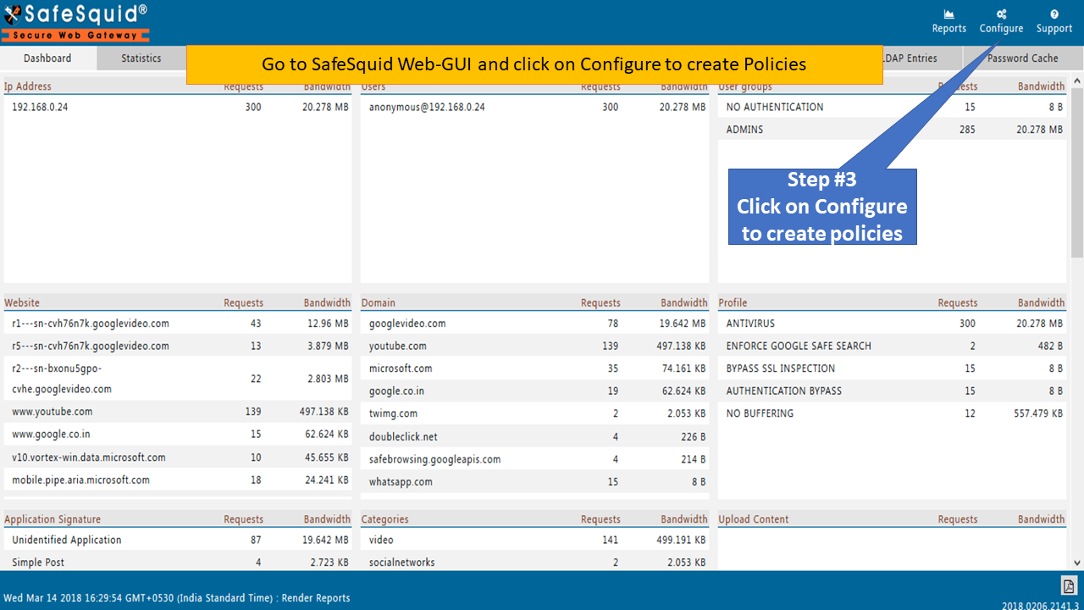The width and height of the screenshot is (1084, 610).
Task: Click the www.youtube.com website row
Action: pyautogui.click(x=177, y=412)
